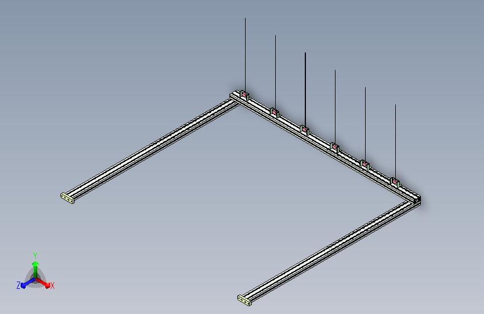Select the shortest vertical rod near the right end

pyautogui.click(x=395, y=141)
